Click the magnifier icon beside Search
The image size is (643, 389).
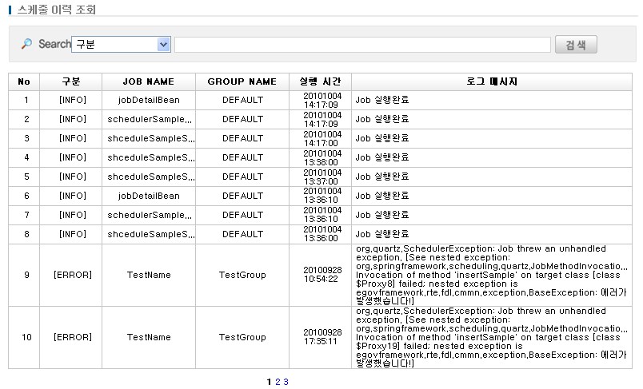[x=26, y=44]
